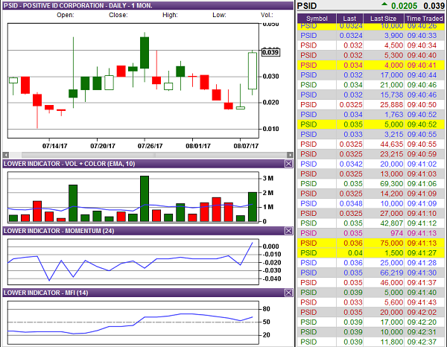Select the highlighted trade row timed 09:40:41
447x347 pixels.
coord(370,66)
